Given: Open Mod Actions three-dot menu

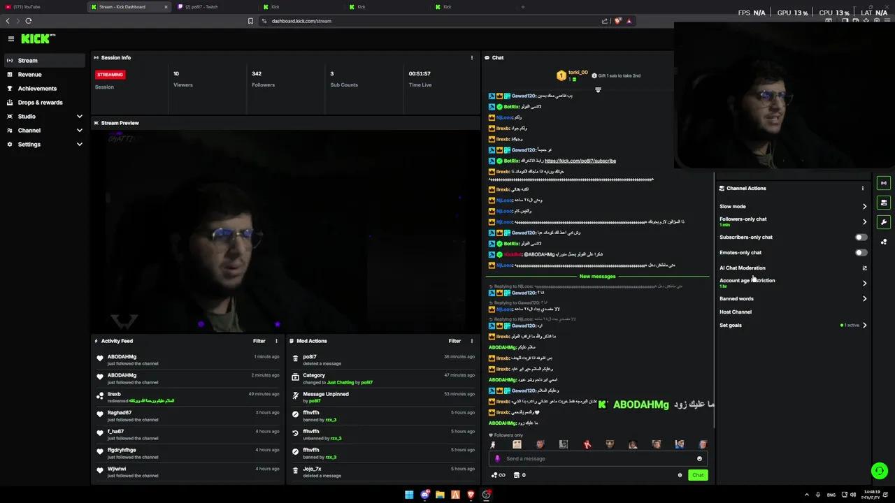Looking at the screenshot, I should pos(472,341).
